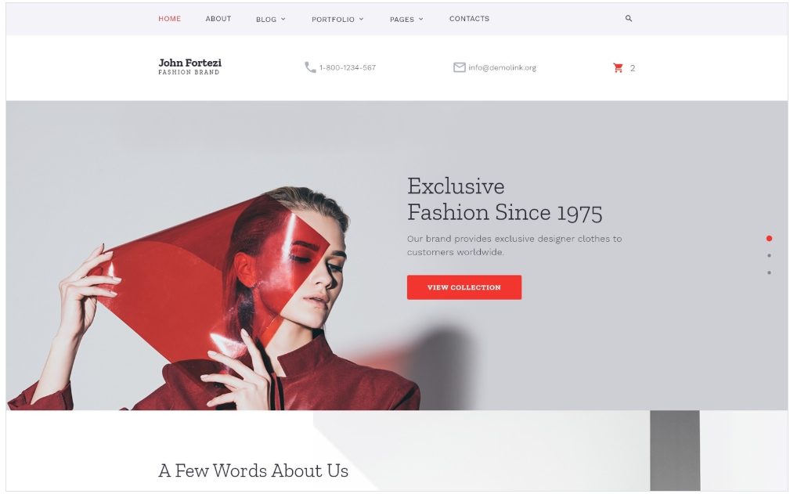Click the Exclusive Fashion Since 1975 heading

tap(504, 200)
